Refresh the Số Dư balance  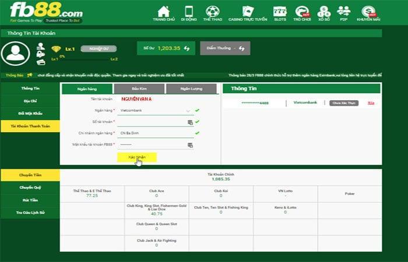187,48
